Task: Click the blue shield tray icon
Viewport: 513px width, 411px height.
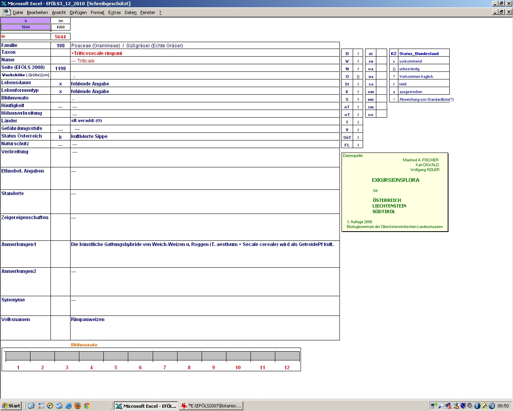Action: [463, 406]
